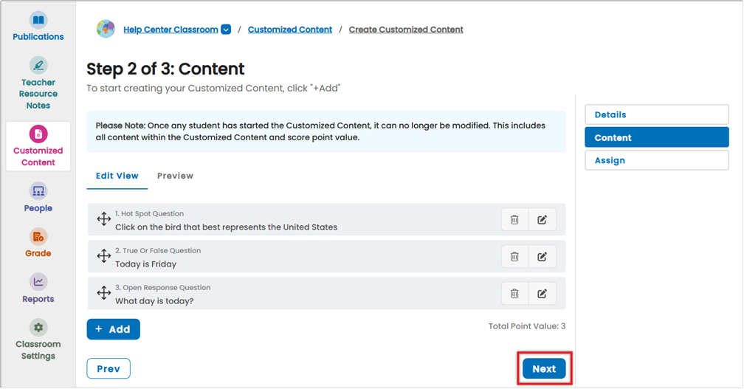Switch to the Preview tab
The image size is (744, 389).
click(x=175, y=176)
